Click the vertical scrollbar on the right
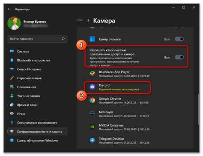 [x=198, y=109]
